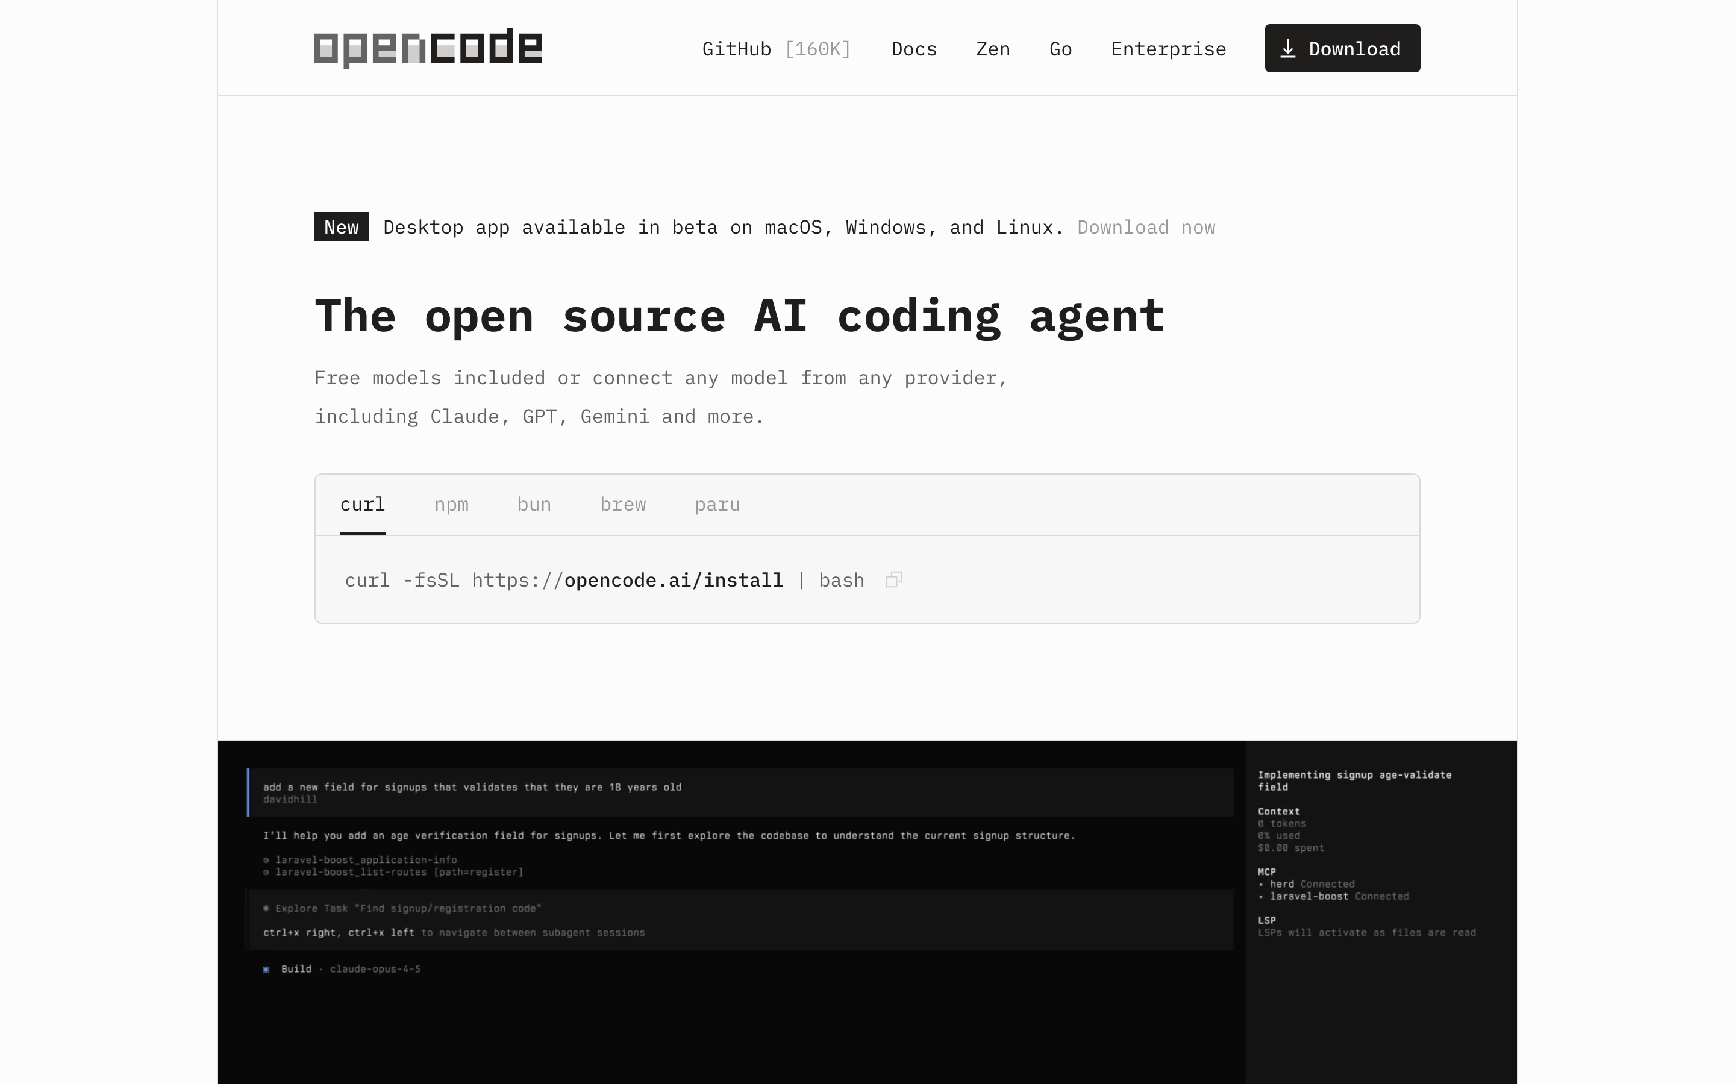
Task: Click the New badge
Action: point(341,226)
